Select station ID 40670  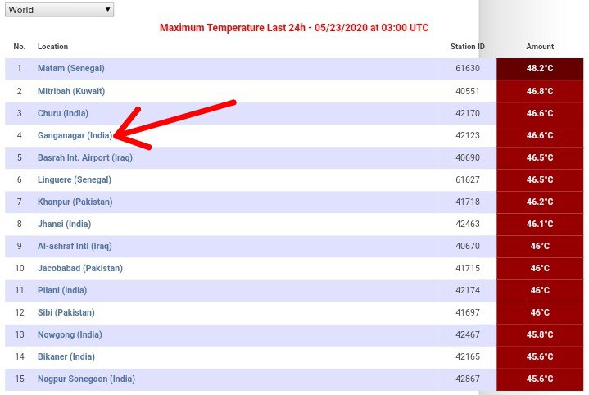[467, 247]
